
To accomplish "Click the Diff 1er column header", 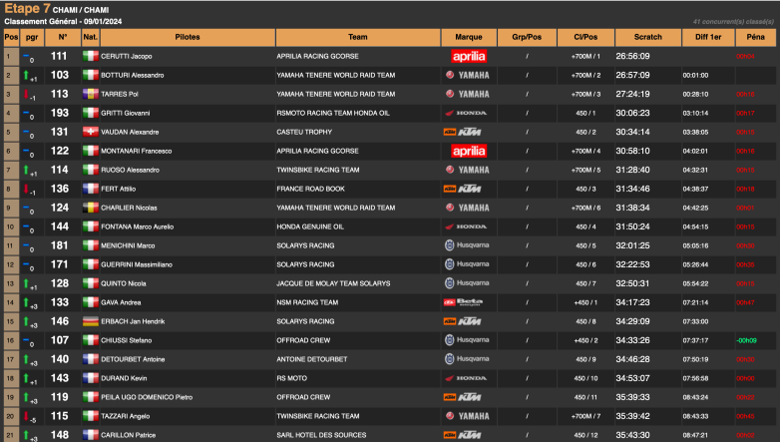I will [702, 36].
